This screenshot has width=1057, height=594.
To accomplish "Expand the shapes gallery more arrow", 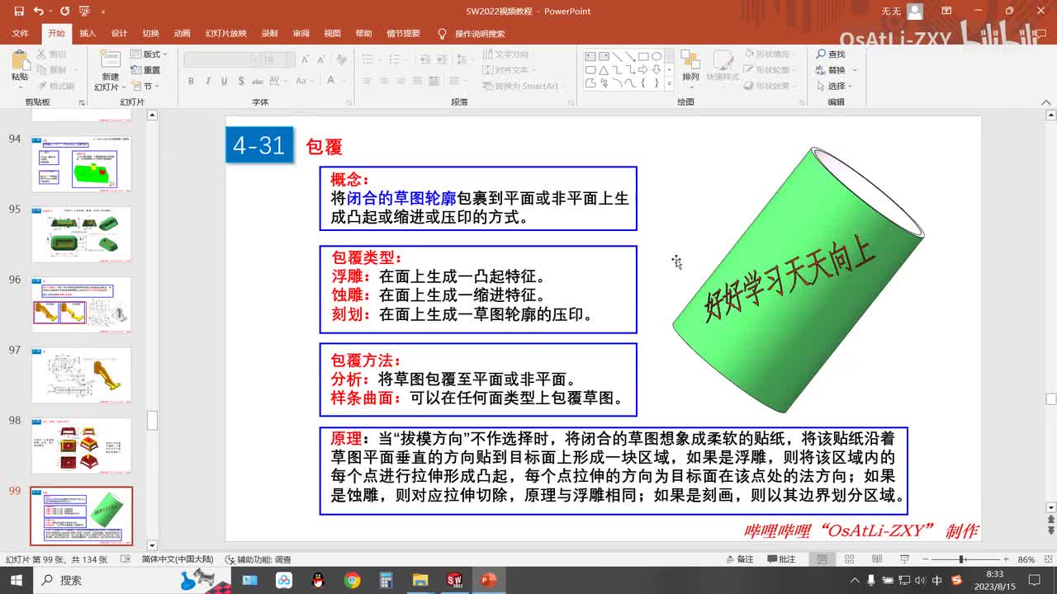I will 668,82.
